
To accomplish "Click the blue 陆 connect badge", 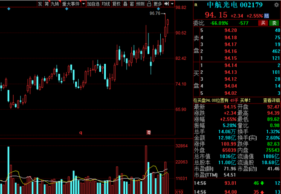I will click(267, 15).
